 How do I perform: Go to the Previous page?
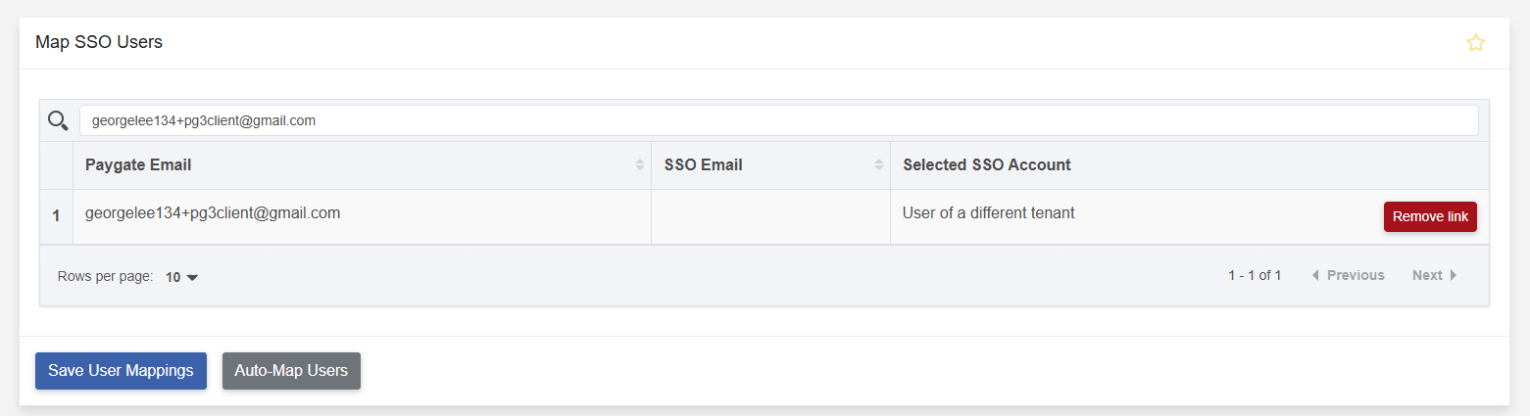point(1348,276)
